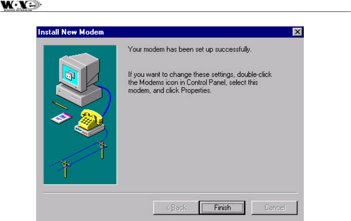Click the telephone pole nearest the modem
This screenshot has height=221, width=351.
point(102,150)
